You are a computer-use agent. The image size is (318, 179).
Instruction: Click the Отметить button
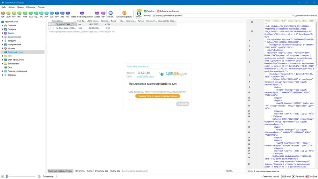(x=80, y=171)
